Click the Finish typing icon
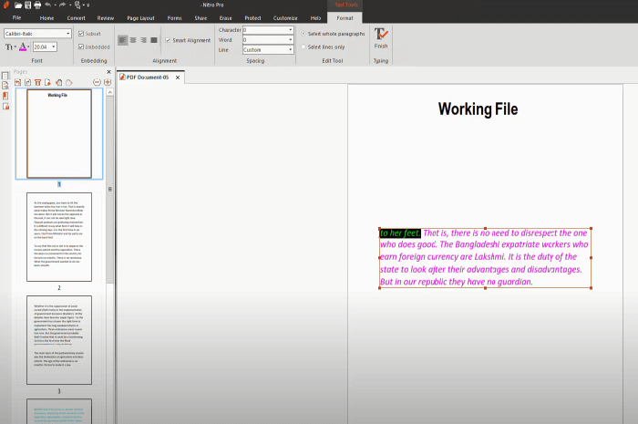Image resolution: width=638 pixels, height=424 pixels. point(380,36)
